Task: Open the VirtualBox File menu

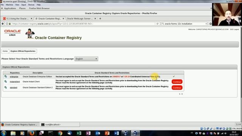Action: click(2, 5)
